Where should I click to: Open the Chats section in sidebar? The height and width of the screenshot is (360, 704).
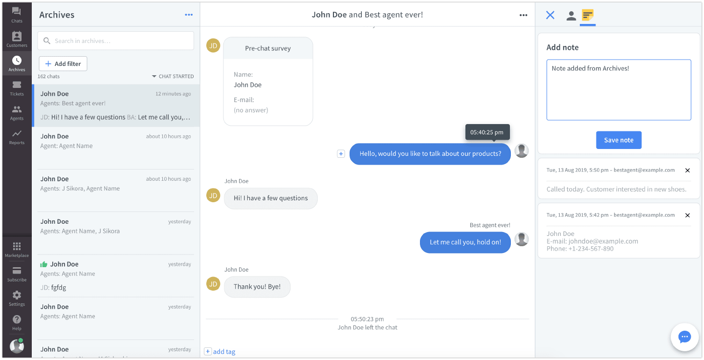click(x=17, y=15)
